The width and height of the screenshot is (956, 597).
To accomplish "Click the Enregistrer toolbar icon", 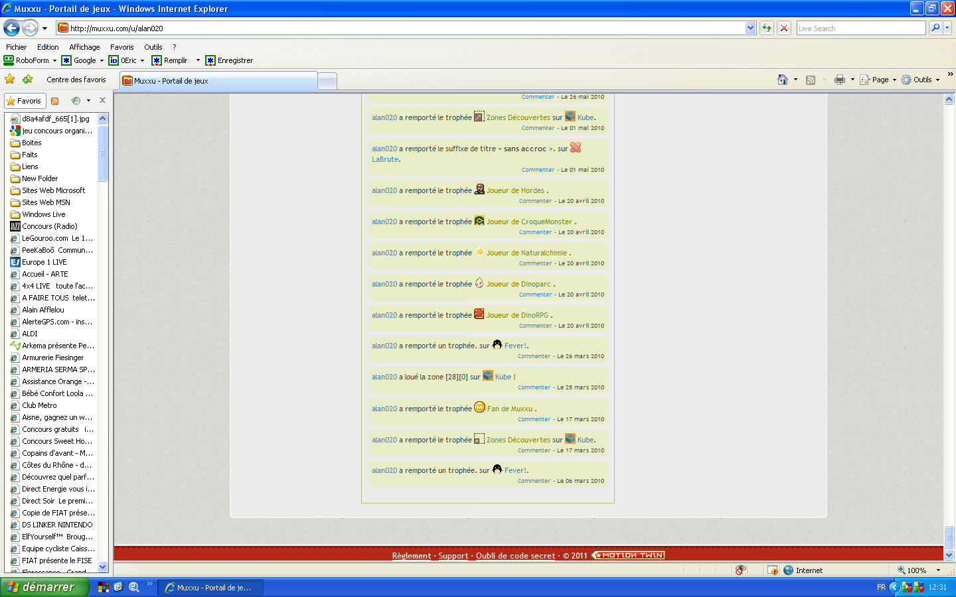I will 210,60.
